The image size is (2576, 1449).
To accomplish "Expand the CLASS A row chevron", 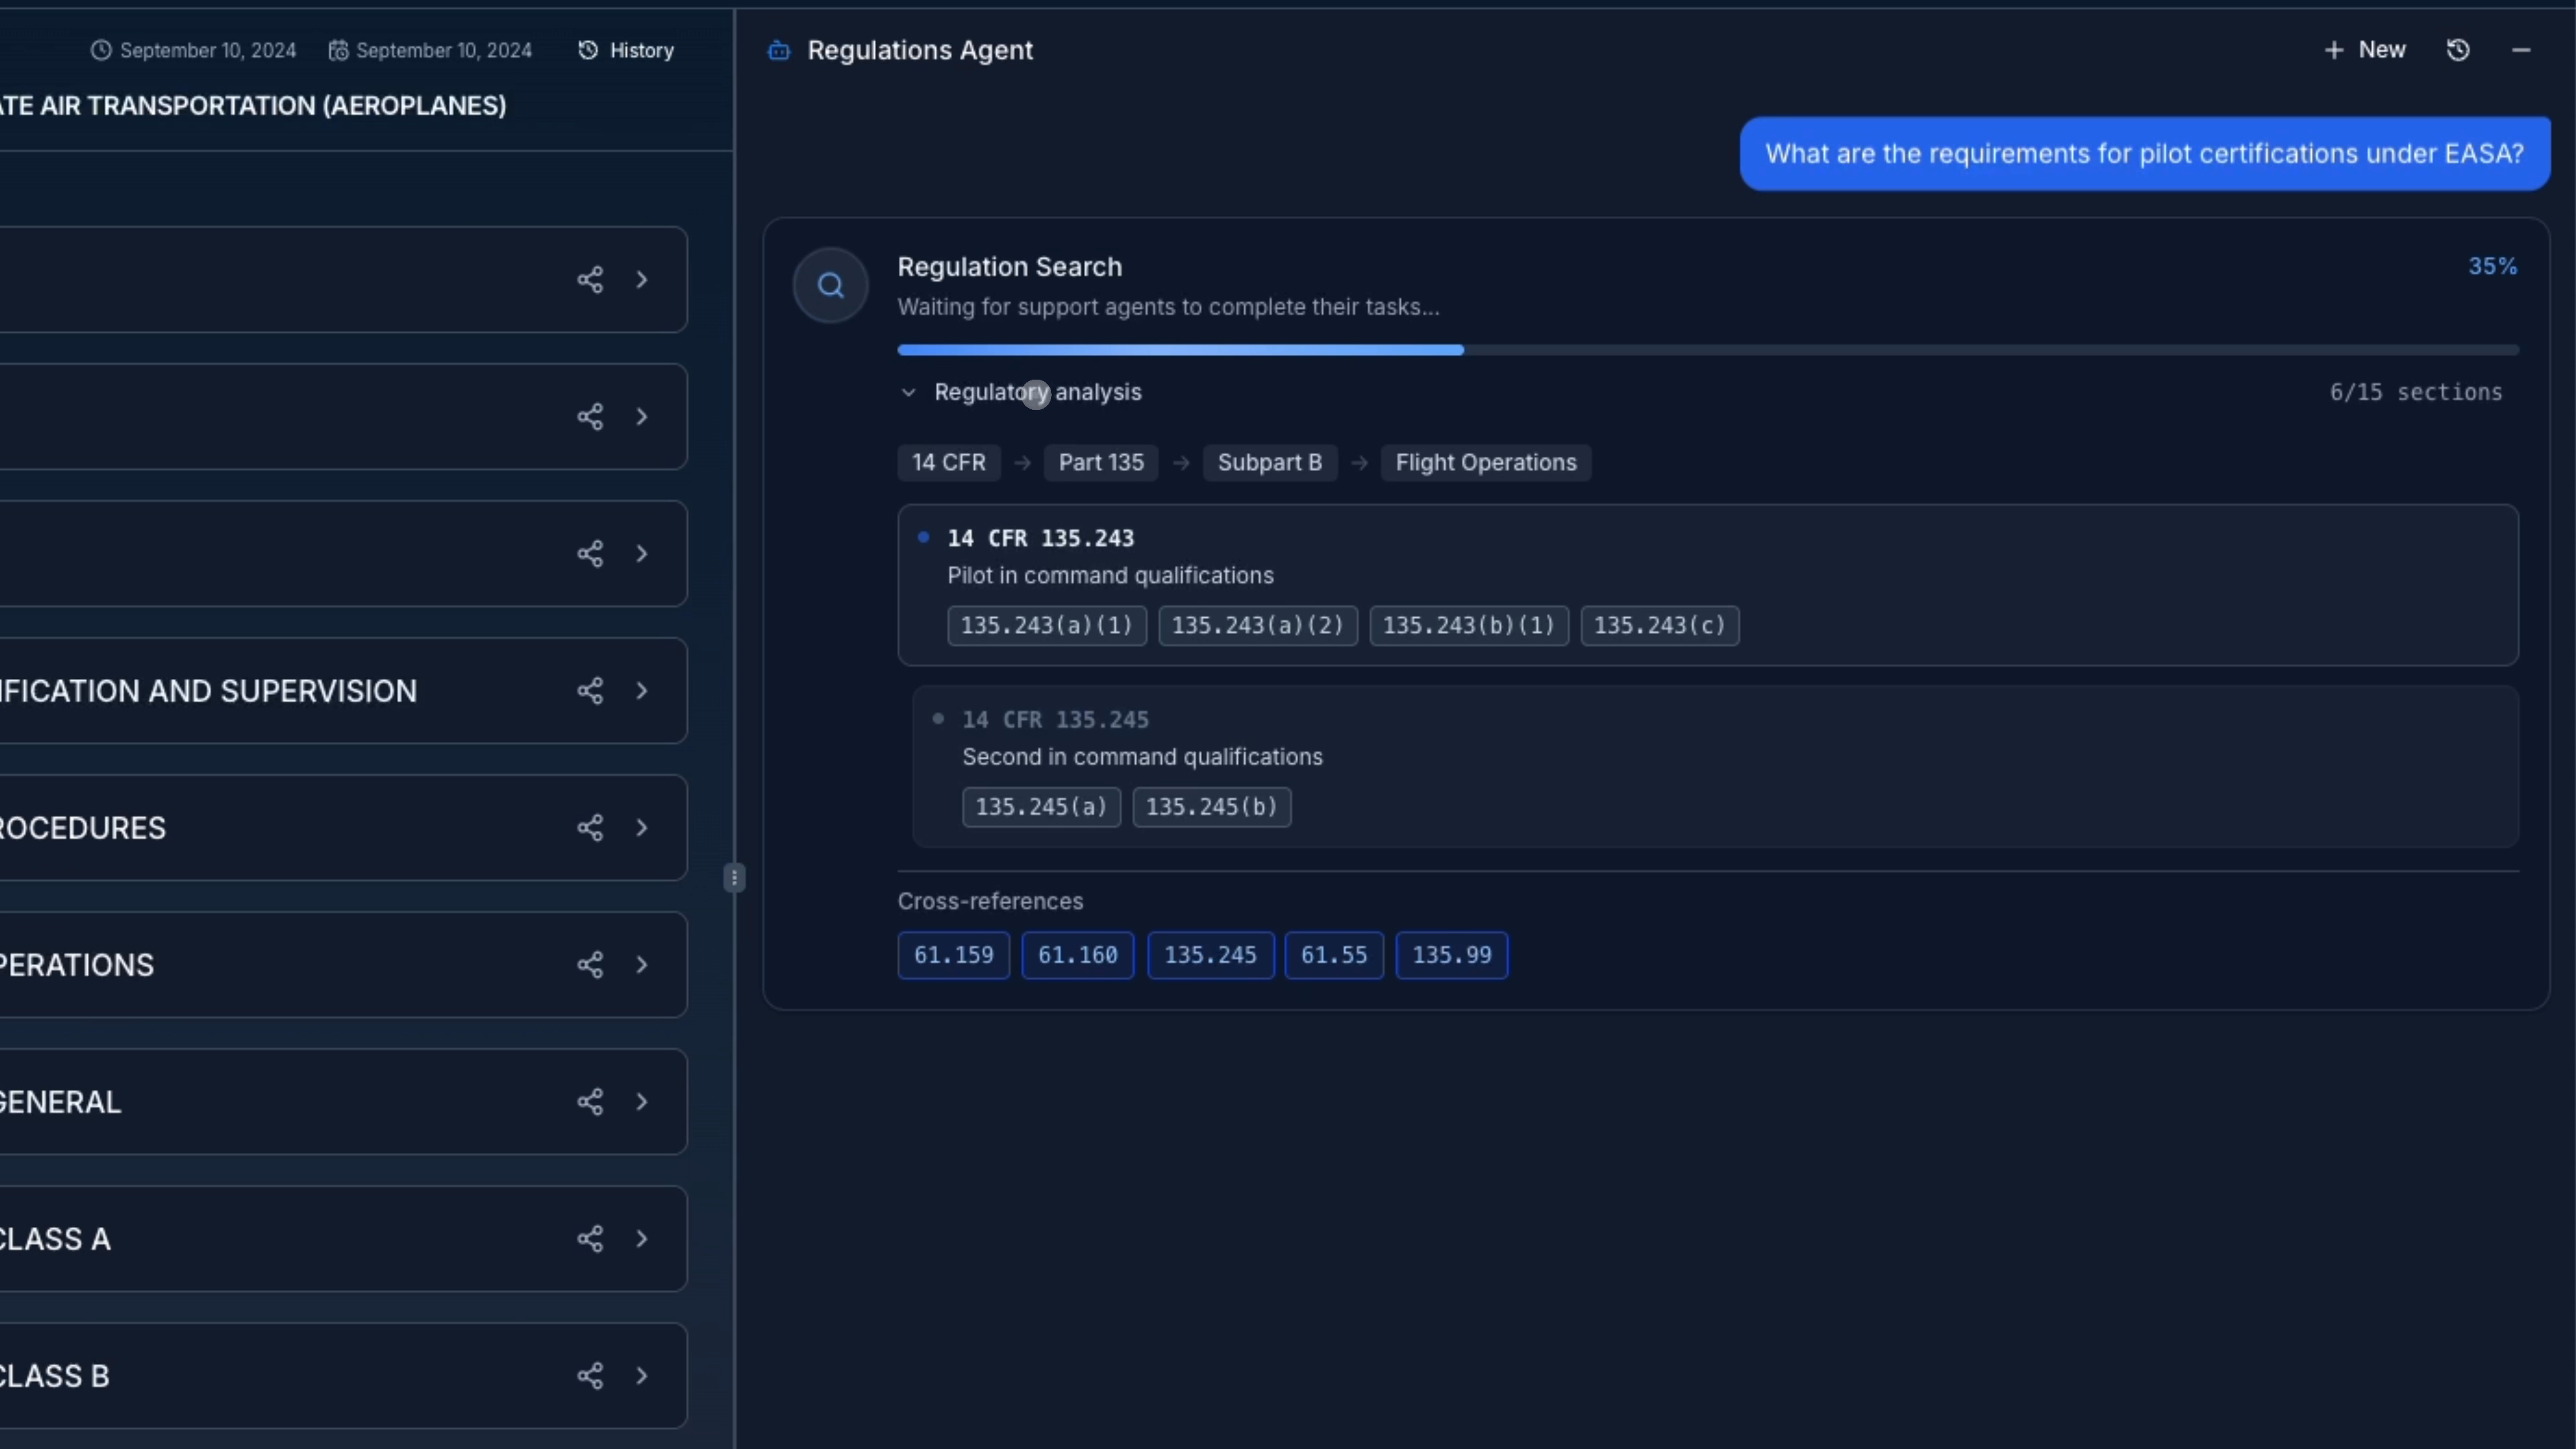I will (642, 1239).
